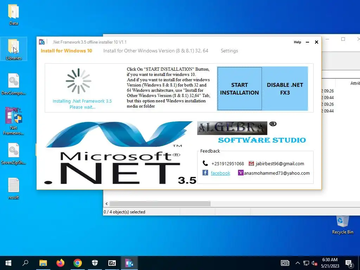Viewport: 360px width, 270px height.
Task: Click phone number +251912951068
Action: tap(227, 163)
